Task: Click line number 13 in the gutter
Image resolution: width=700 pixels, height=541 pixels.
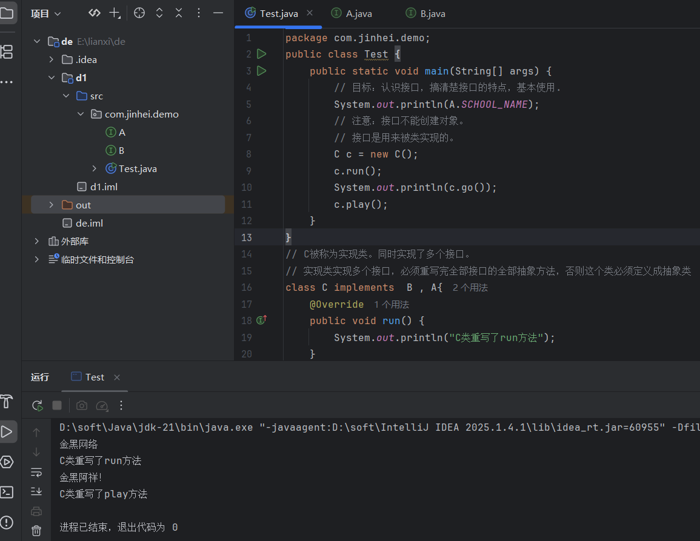Action: click(x=247, y=237)
